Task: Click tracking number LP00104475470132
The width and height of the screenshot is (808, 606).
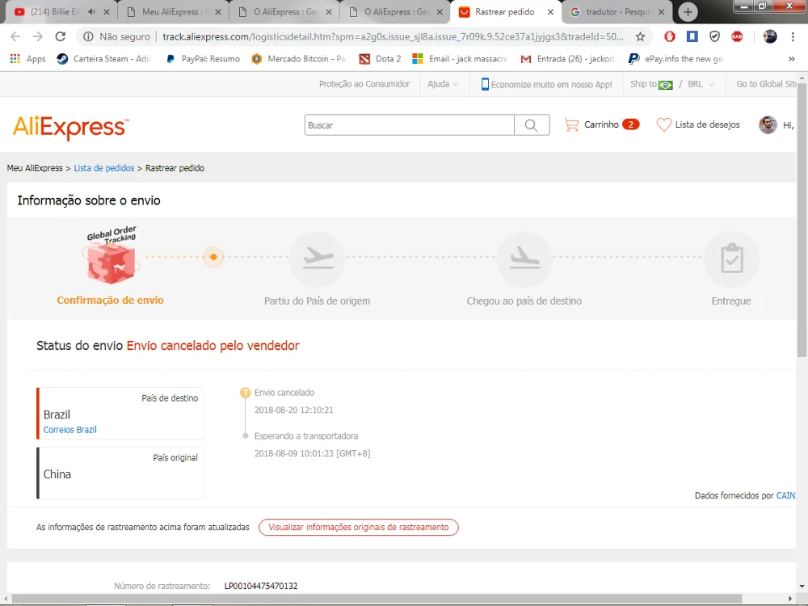Action: point(261,586)
